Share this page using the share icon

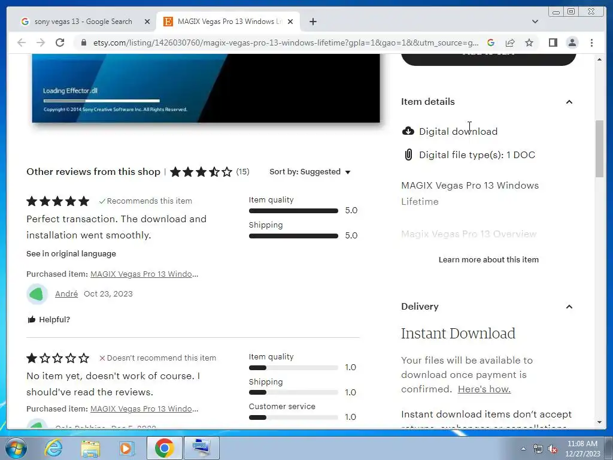510,43
